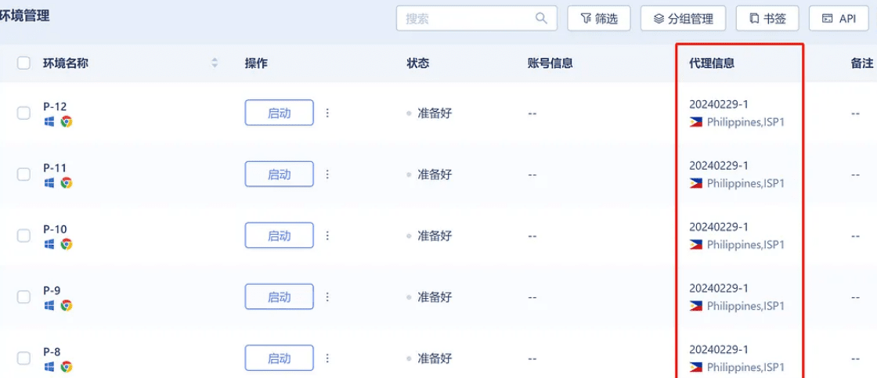Screen dimensions: 877x378
Task: Click the Chrome icon under P-11
Action: tap(67, 183)
